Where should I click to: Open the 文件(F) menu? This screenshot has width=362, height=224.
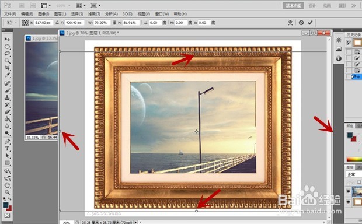pyautogui.click(x=10, y=14)
